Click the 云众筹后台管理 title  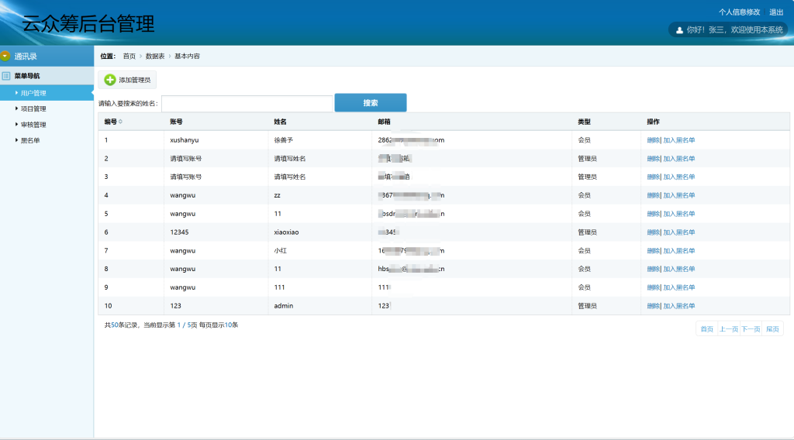point(88,24)
